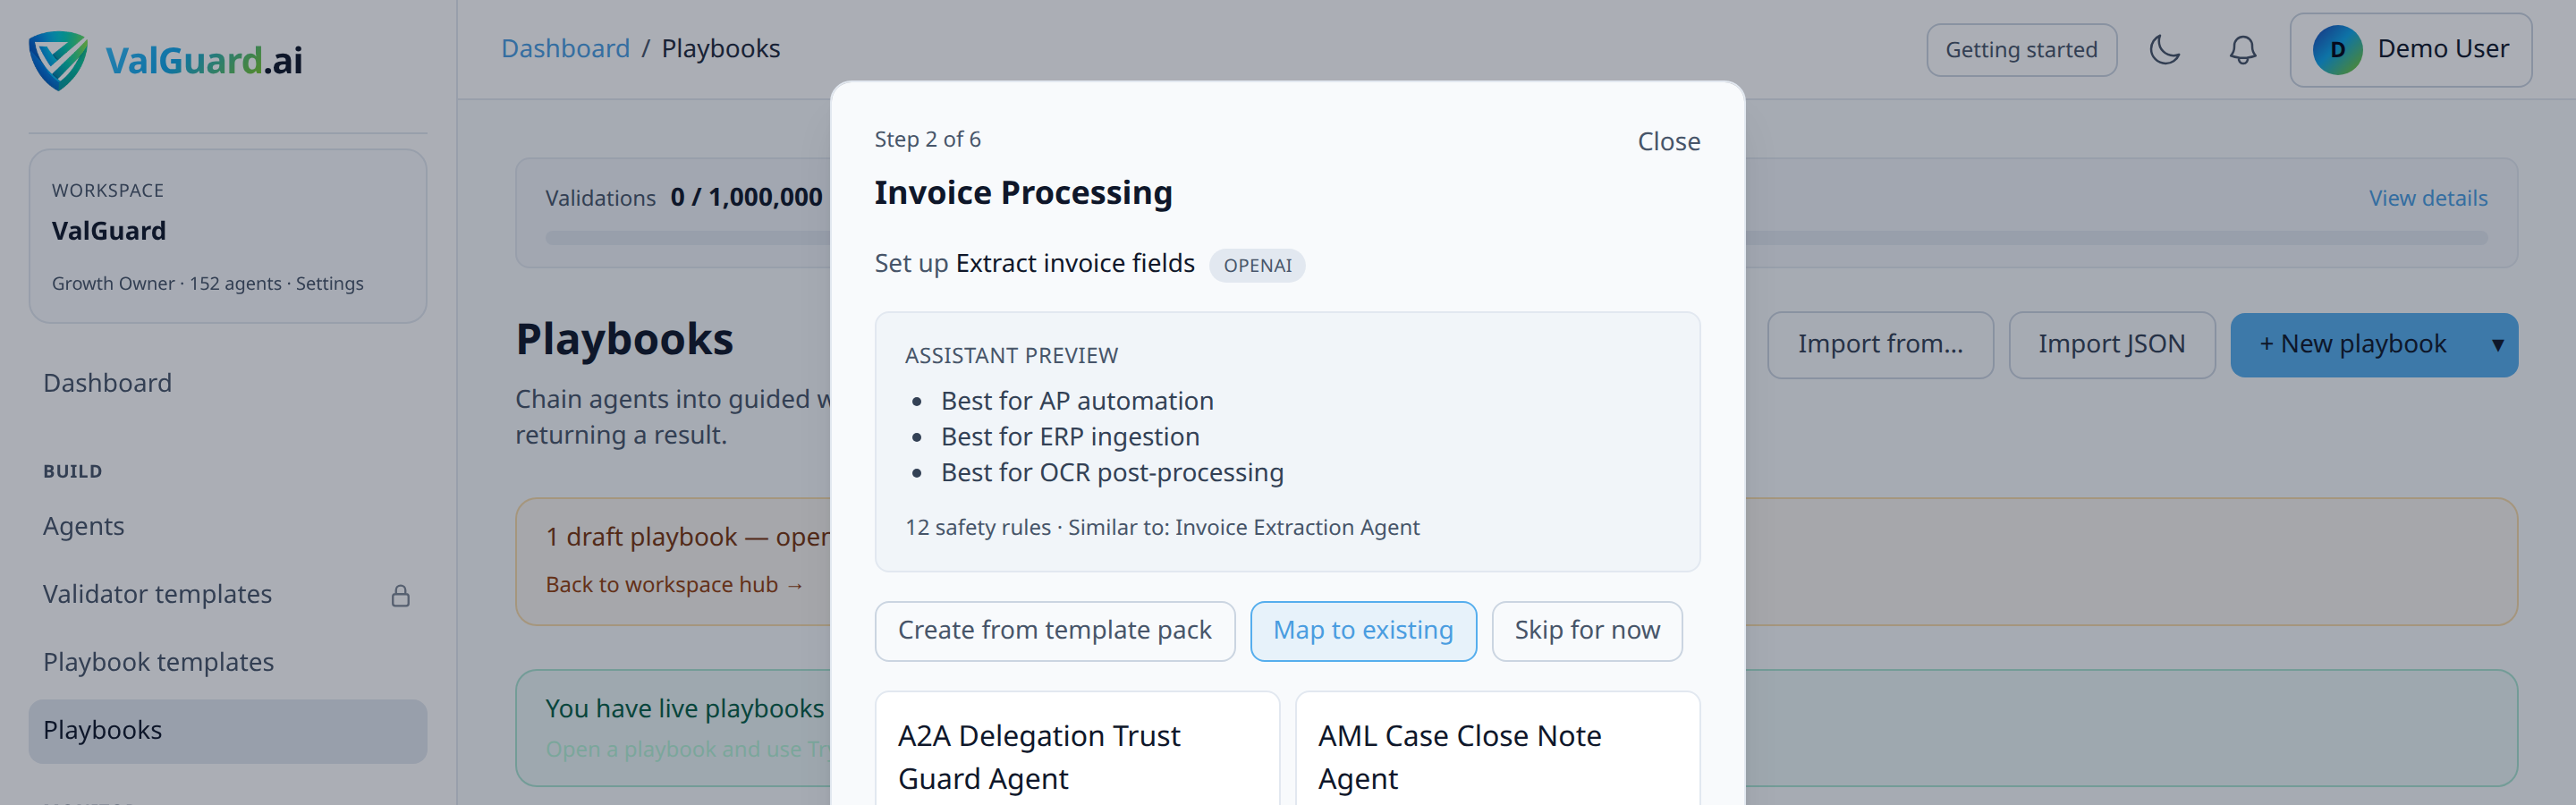Open Dashboard in sidebar
This screenshot has width=2576, height=805.
coord(227,383)
